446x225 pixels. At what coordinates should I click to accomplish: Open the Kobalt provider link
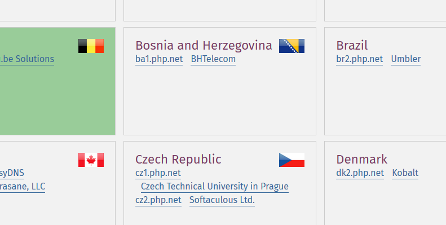(405, 173)
